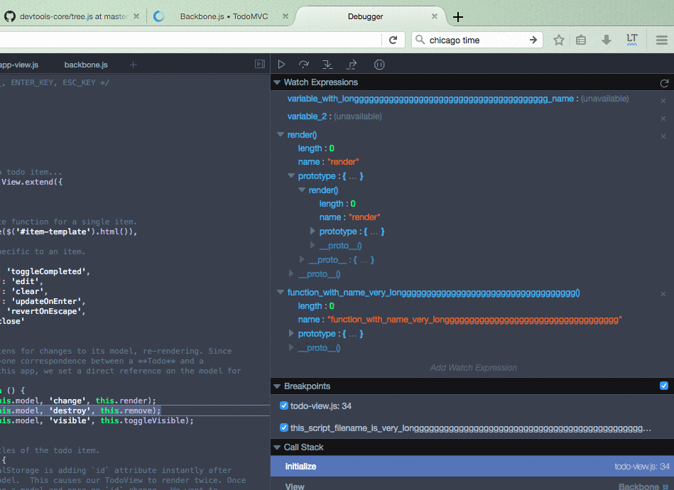Collapse the Call Stack section
The height and width of the screenshot is (490, 674).
pyautogui.click(x=276, y=447)
